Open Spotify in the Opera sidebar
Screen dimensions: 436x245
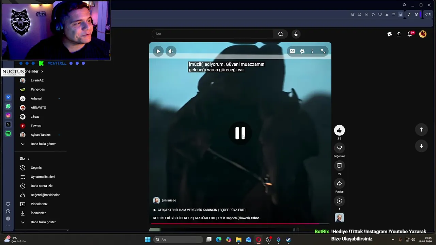pos(8,134)
